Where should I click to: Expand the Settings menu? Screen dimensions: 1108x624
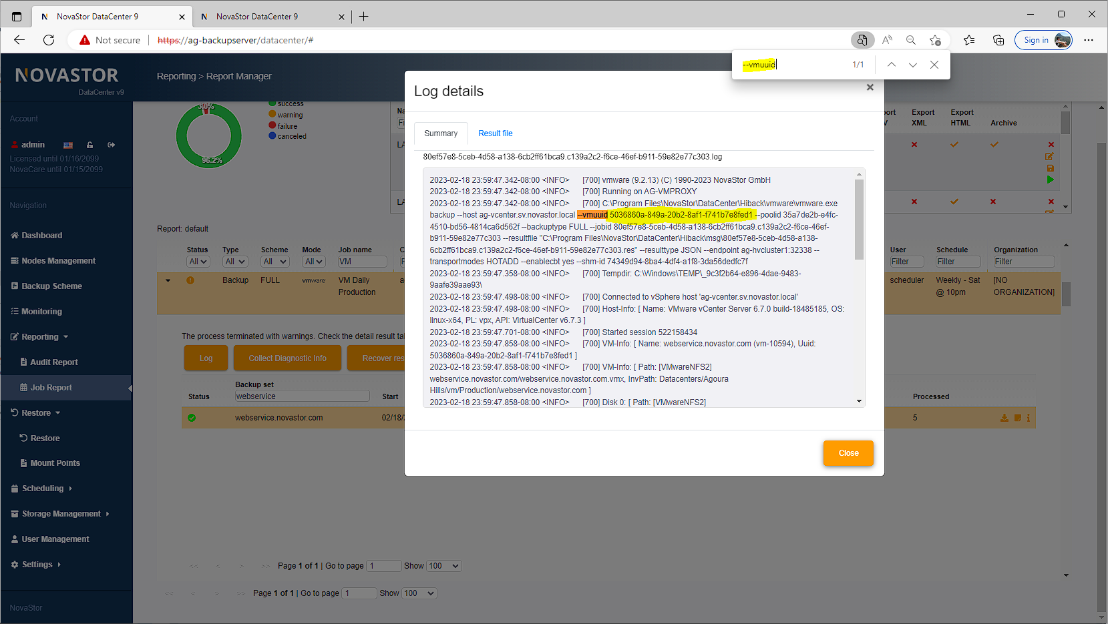37,565
